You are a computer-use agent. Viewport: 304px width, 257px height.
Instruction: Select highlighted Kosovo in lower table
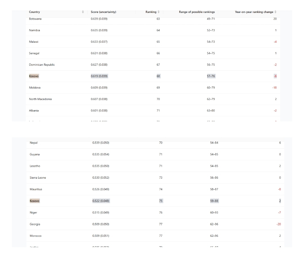pyautogui.click(x=35, y=201)
